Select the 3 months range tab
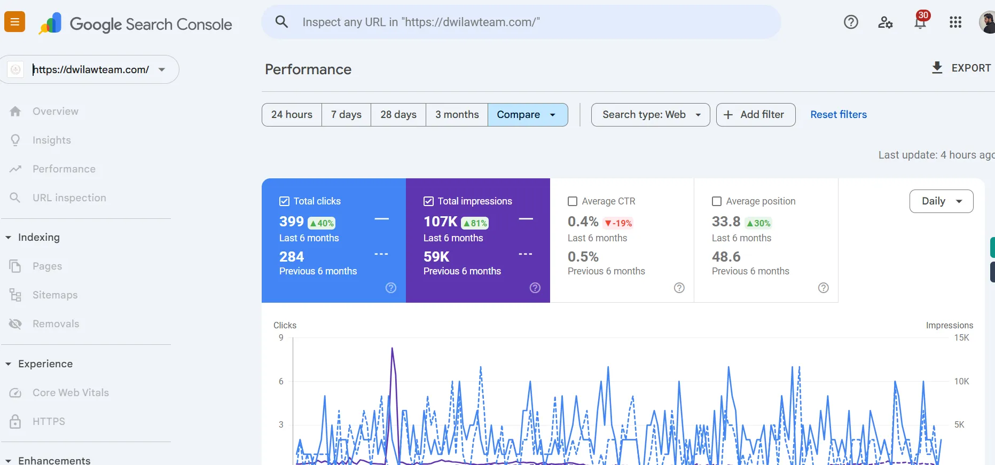The width and height of the screenshot is (995, 465). click(x=457, y=115)
